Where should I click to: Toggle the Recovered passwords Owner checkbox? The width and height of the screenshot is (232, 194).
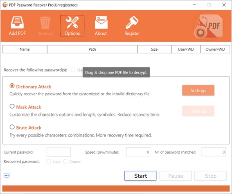coord(65,162)
